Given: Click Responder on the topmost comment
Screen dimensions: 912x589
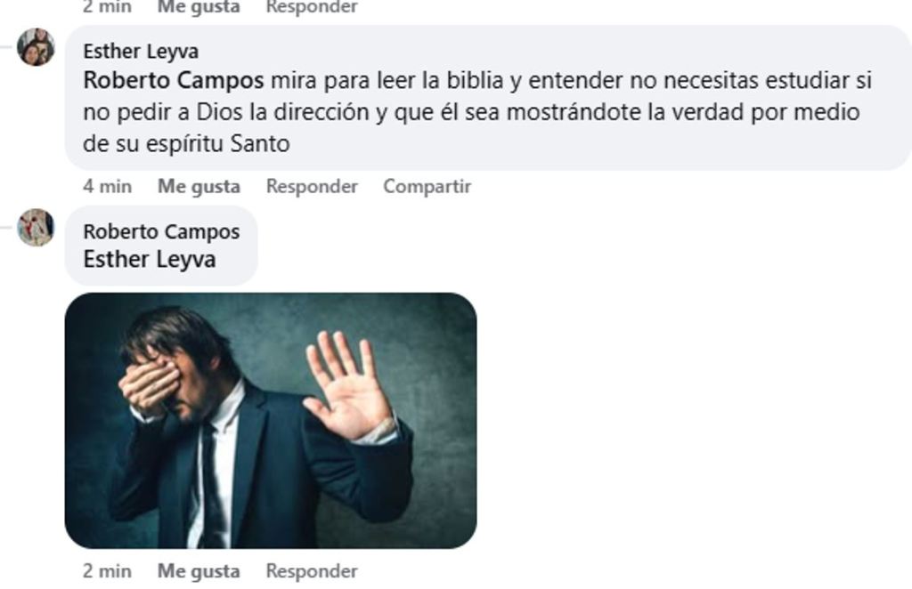Looking at the screenshot, I should pyautogui.click(x=312, y=7).
